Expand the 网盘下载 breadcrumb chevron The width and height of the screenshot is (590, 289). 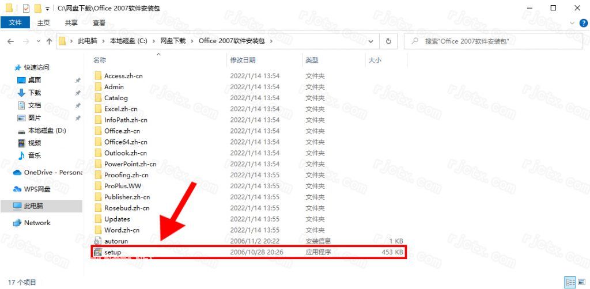tap(192, 41)
